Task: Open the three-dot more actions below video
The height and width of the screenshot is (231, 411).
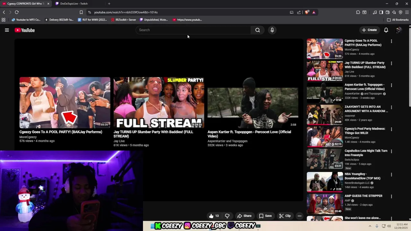Action: pyautogui.click(x=300, y=216)
